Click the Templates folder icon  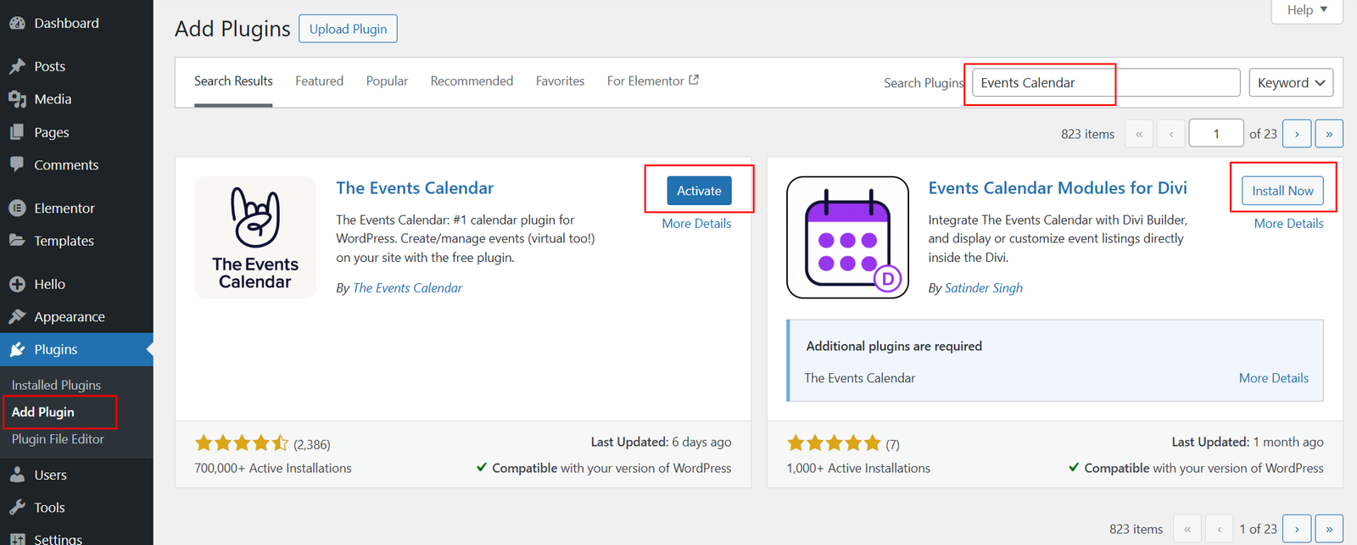coord(17,241)
